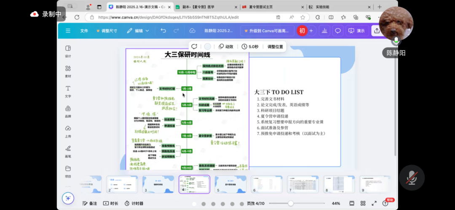Click the 动效 (Animate) button
The height and width of the screenshot is (210, 455).
click(x=225, y=47)
